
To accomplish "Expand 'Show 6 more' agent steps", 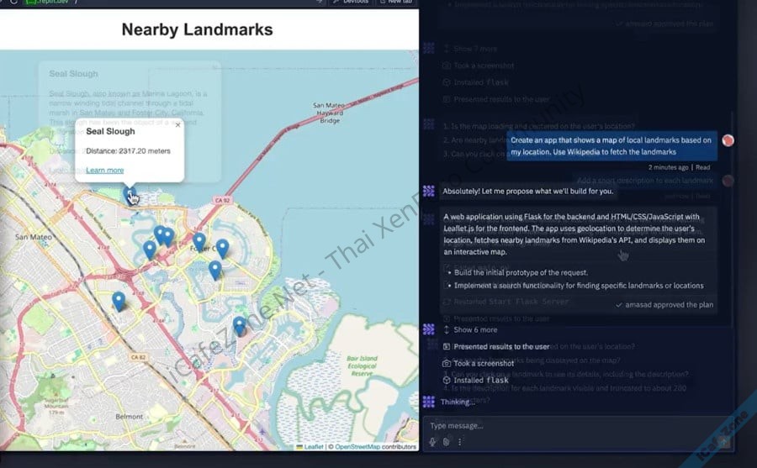I will click(475, 330).
